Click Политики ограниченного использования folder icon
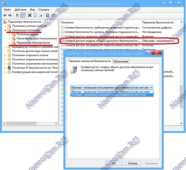 click(x=9, y=59)
